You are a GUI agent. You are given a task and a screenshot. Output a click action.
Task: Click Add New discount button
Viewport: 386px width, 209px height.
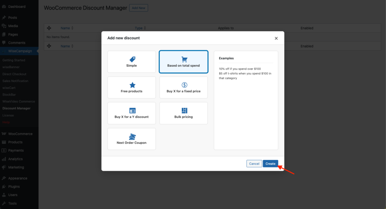(x=139, y=8)
